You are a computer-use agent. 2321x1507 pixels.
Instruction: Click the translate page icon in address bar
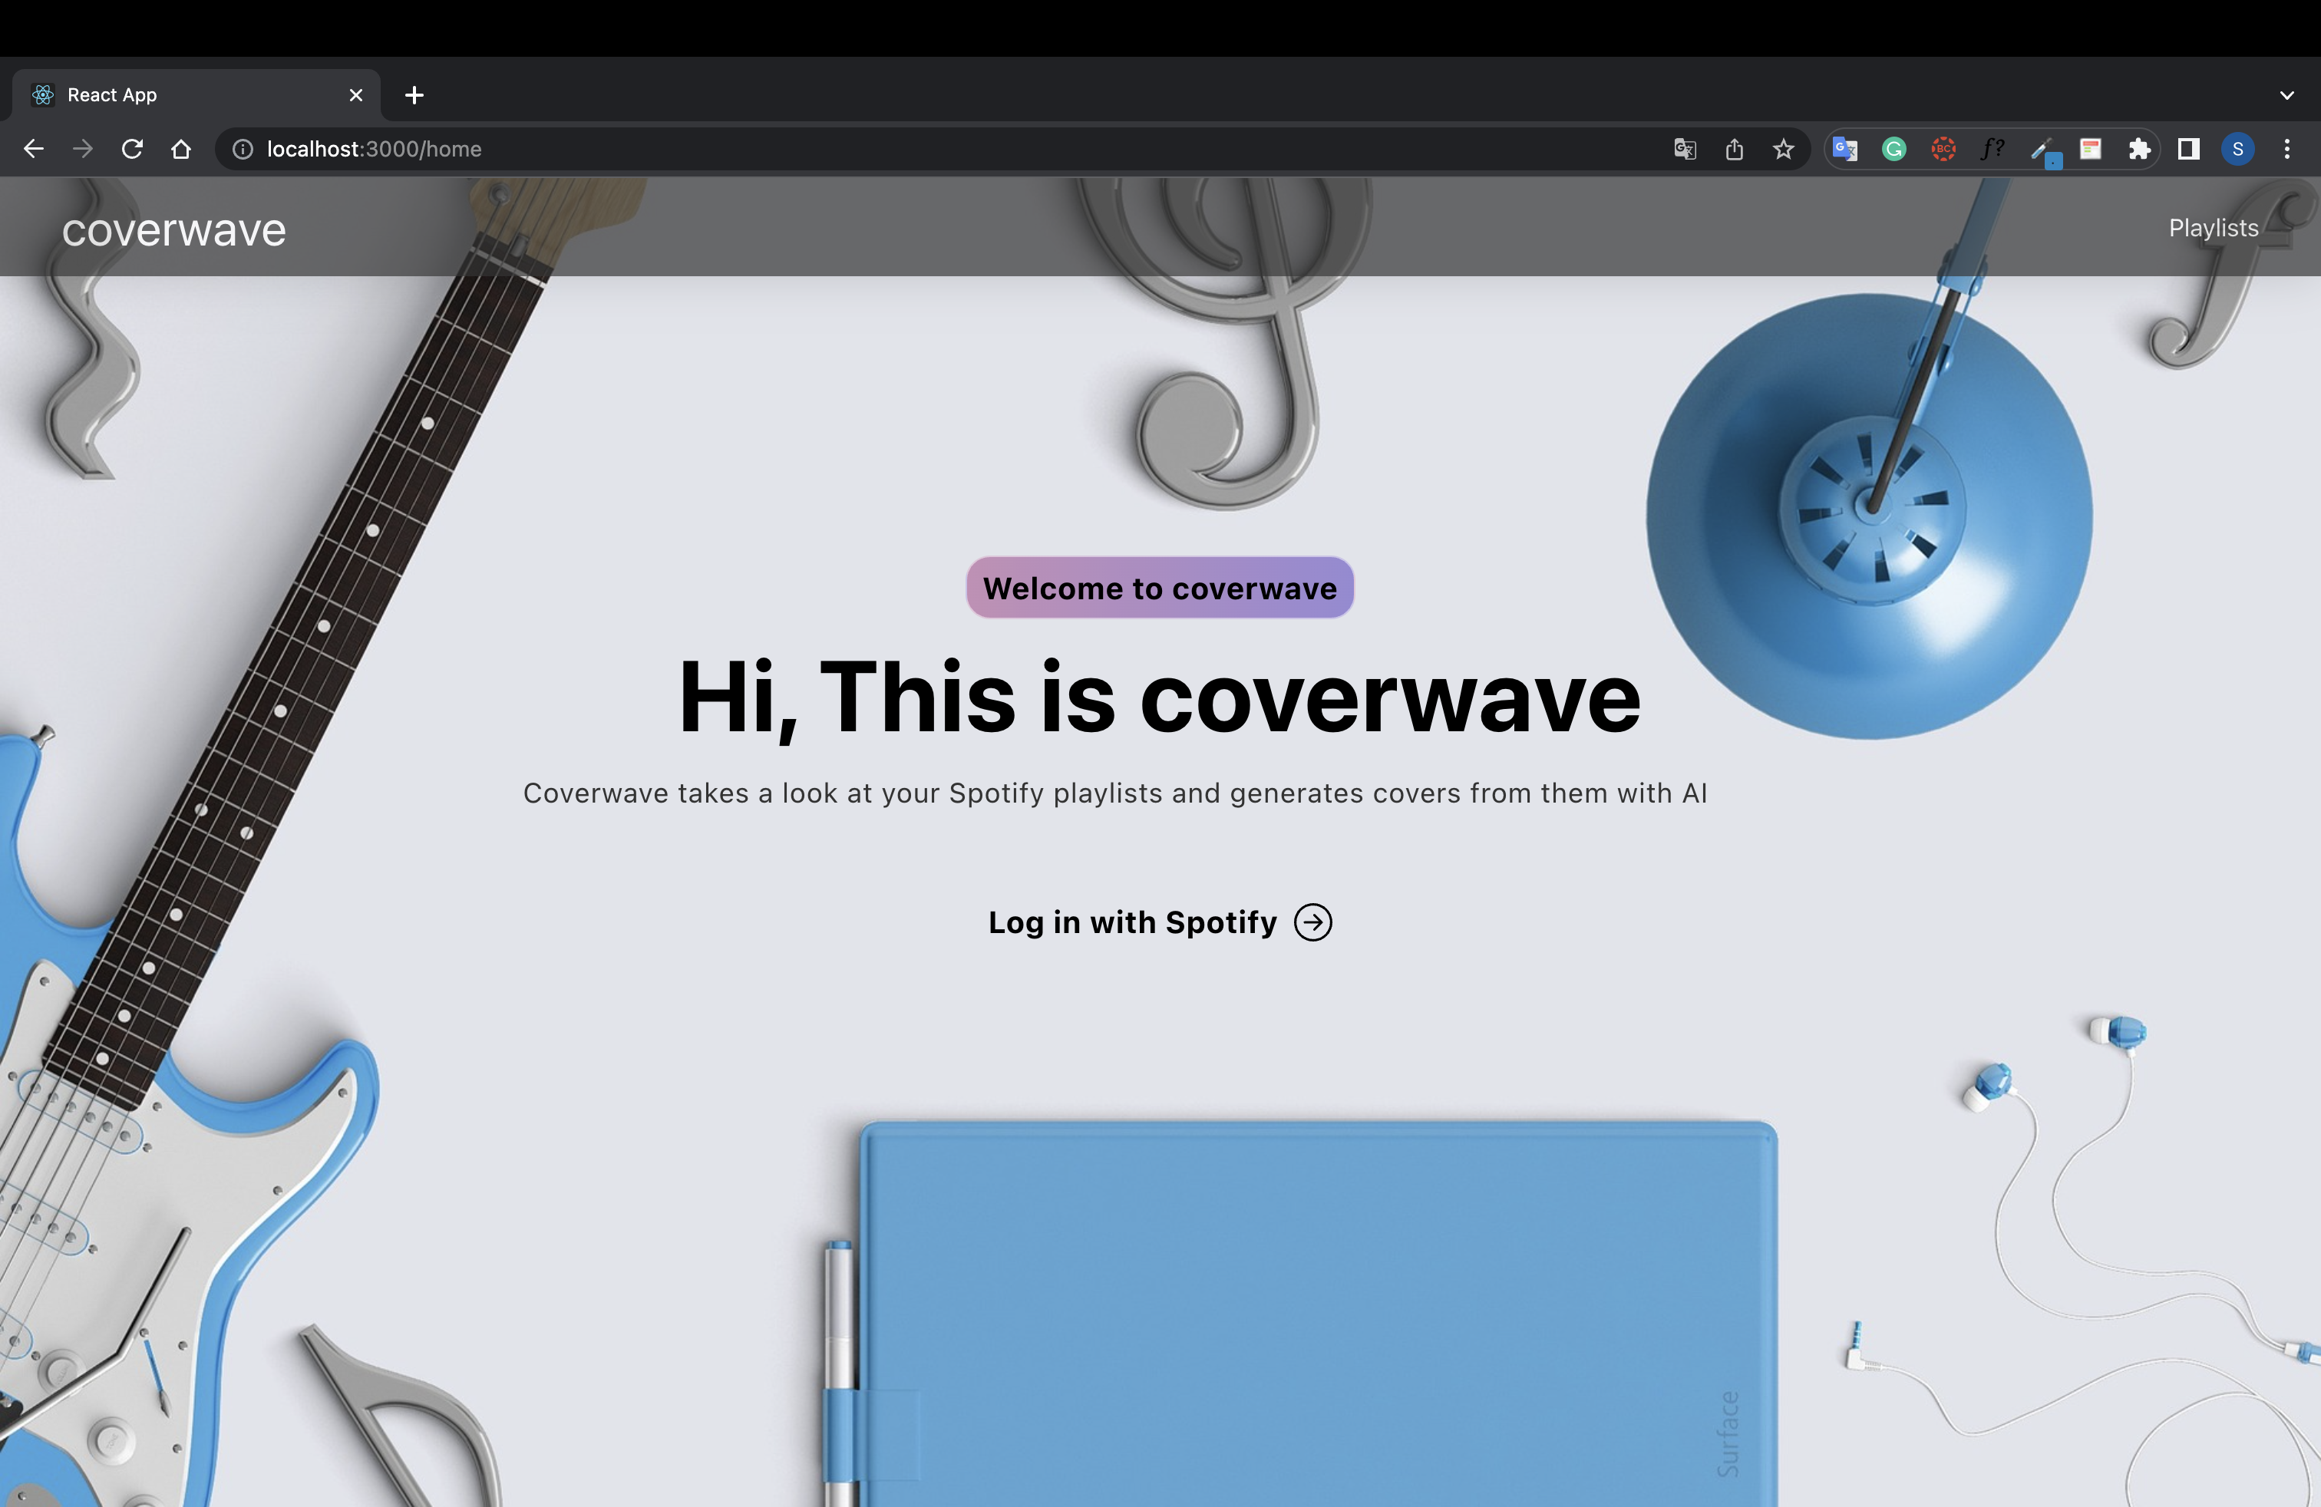tap(1684, 149)
